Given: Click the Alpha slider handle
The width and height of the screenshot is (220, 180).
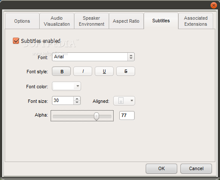Looking at the screenshot, I should click(x=96, y=116).
